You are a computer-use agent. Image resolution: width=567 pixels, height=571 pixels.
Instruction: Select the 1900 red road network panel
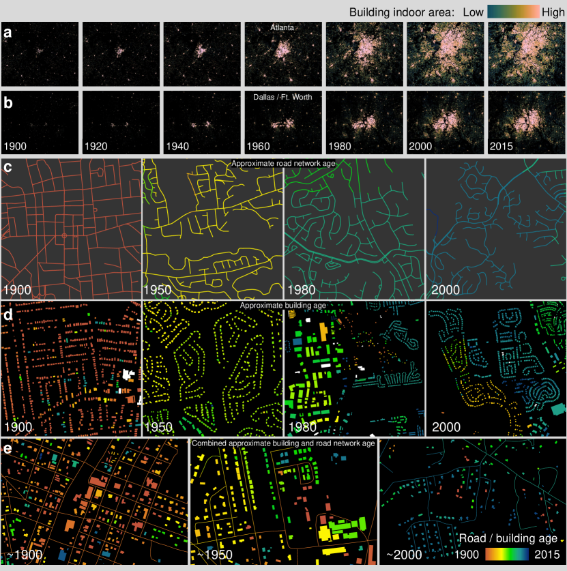71,229
